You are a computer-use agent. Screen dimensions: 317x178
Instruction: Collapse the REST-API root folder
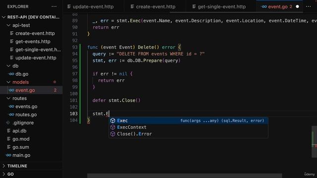click(x=3, y=17)
